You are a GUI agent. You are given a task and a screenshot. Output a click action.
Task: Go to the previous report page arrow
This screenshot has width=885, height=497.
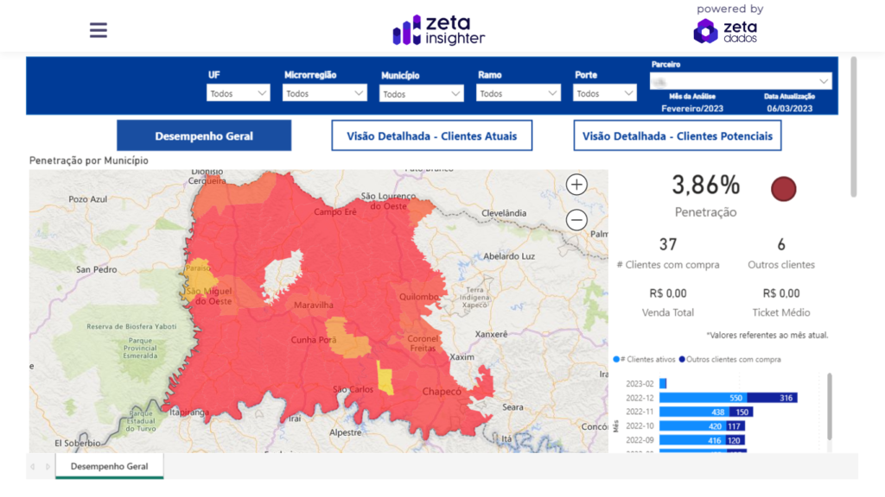click(x=33, y=467)
